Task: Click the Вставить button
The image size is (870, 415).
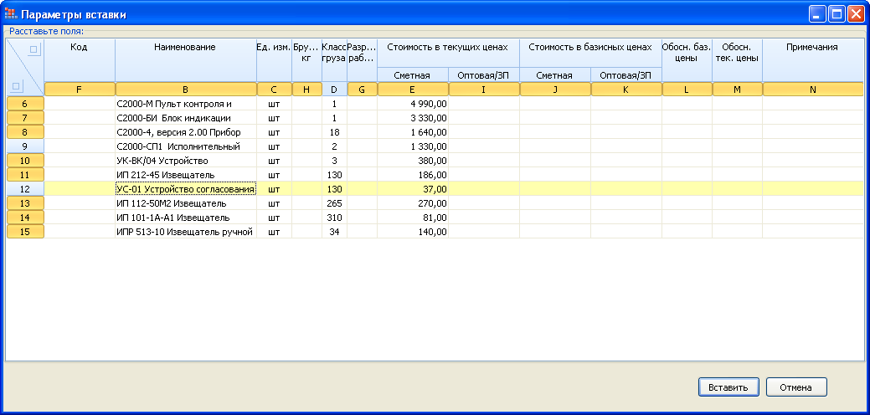Action: [x=728, y=387]
